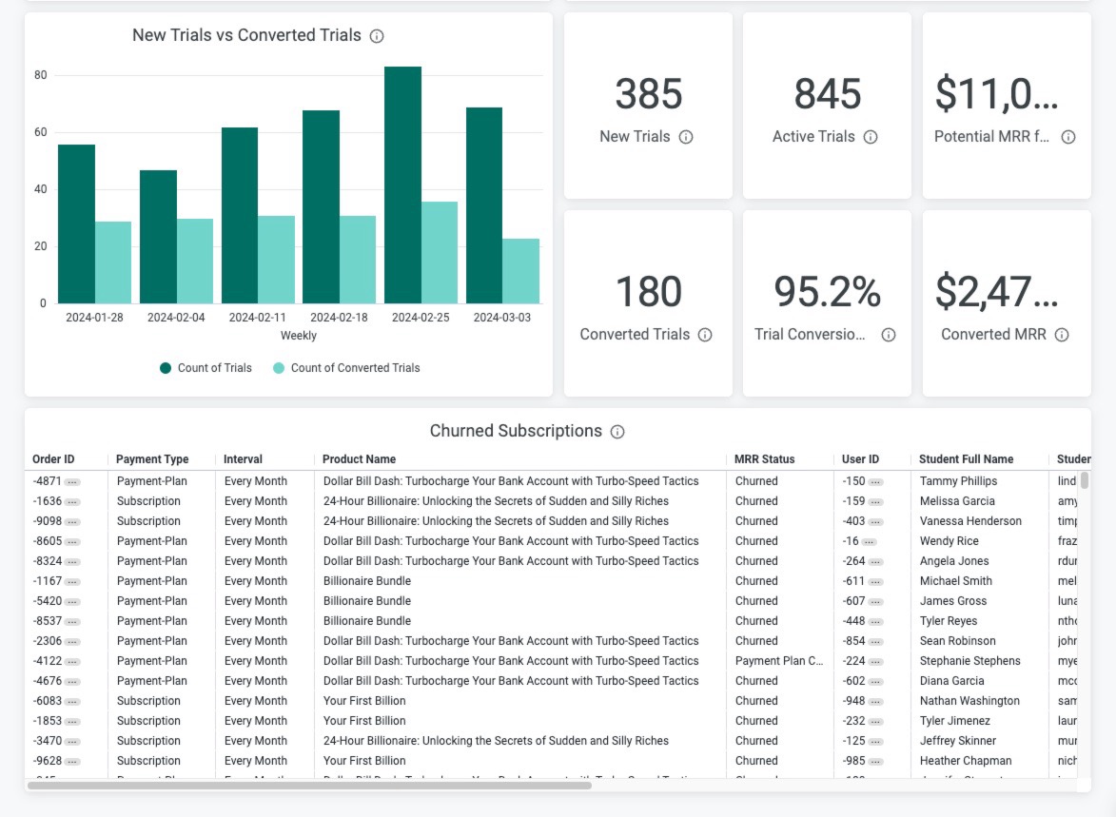Screen dimensions: 1116x817
Task: Click info icon next to Converted MRR
Action: tap(1061, 335)
